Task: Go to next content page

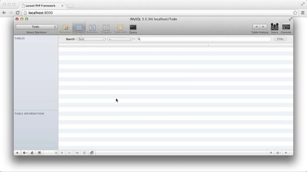Action: point(286,153)
